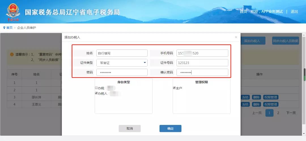This screenshot has width=306, height=141.
Task: Open 权限管理 for 王思义 row
Action: (271, 104)
